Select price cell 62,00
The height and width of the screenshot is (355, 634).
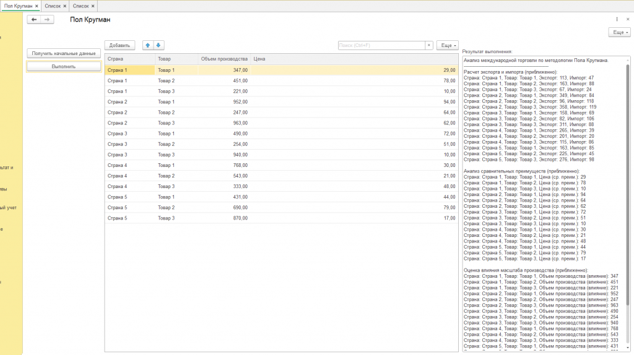355,123
